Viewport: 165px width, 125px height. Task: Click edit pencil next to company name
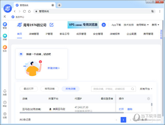[x=51, y=25]
